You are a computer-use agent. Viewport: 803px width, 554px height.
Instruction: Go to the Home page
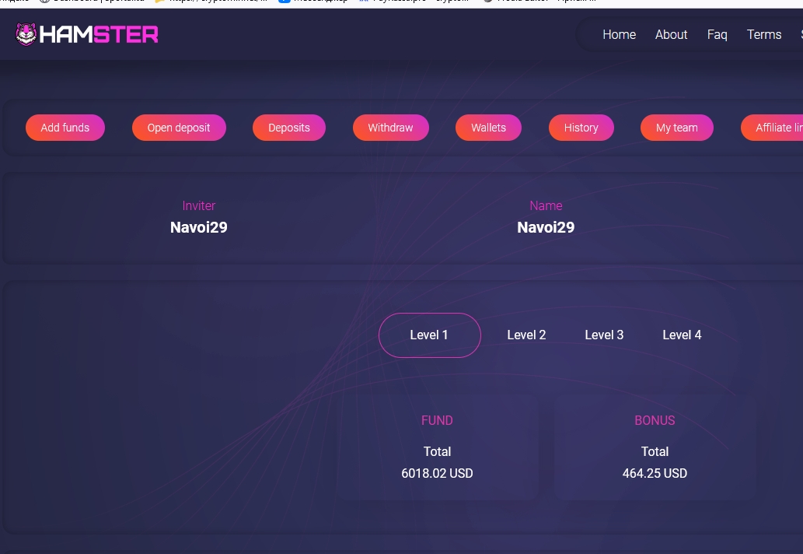tap(619, 34)
